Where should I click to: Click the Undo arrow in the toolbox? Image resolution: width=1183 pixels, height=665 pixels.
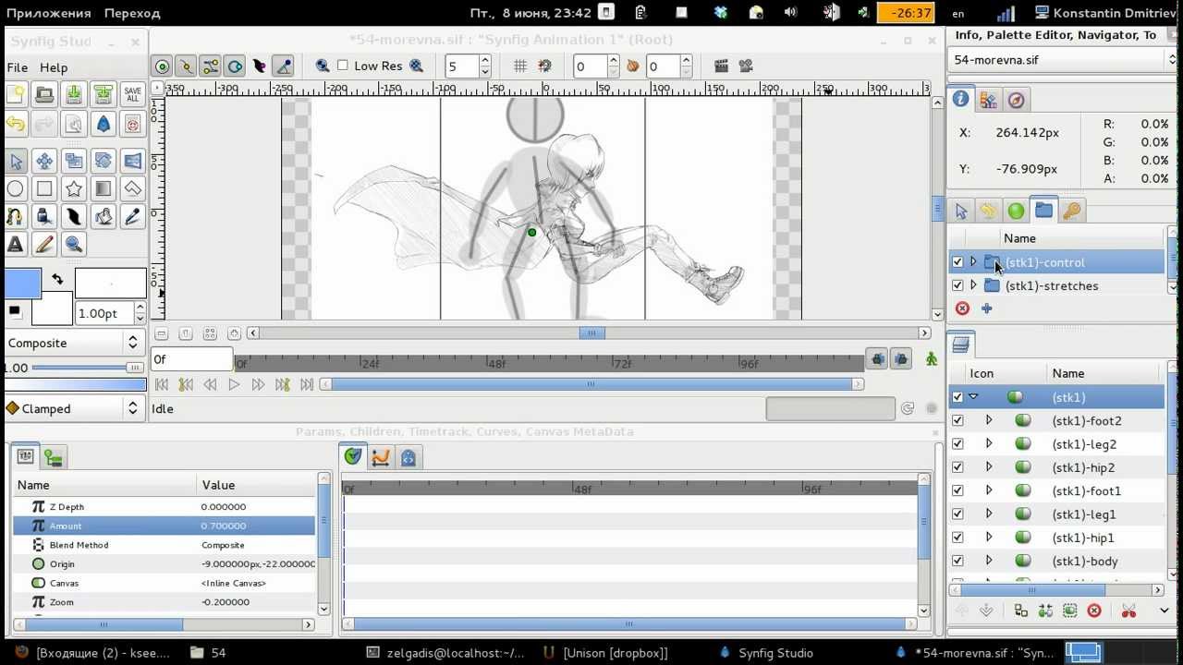tap(16, 123)
